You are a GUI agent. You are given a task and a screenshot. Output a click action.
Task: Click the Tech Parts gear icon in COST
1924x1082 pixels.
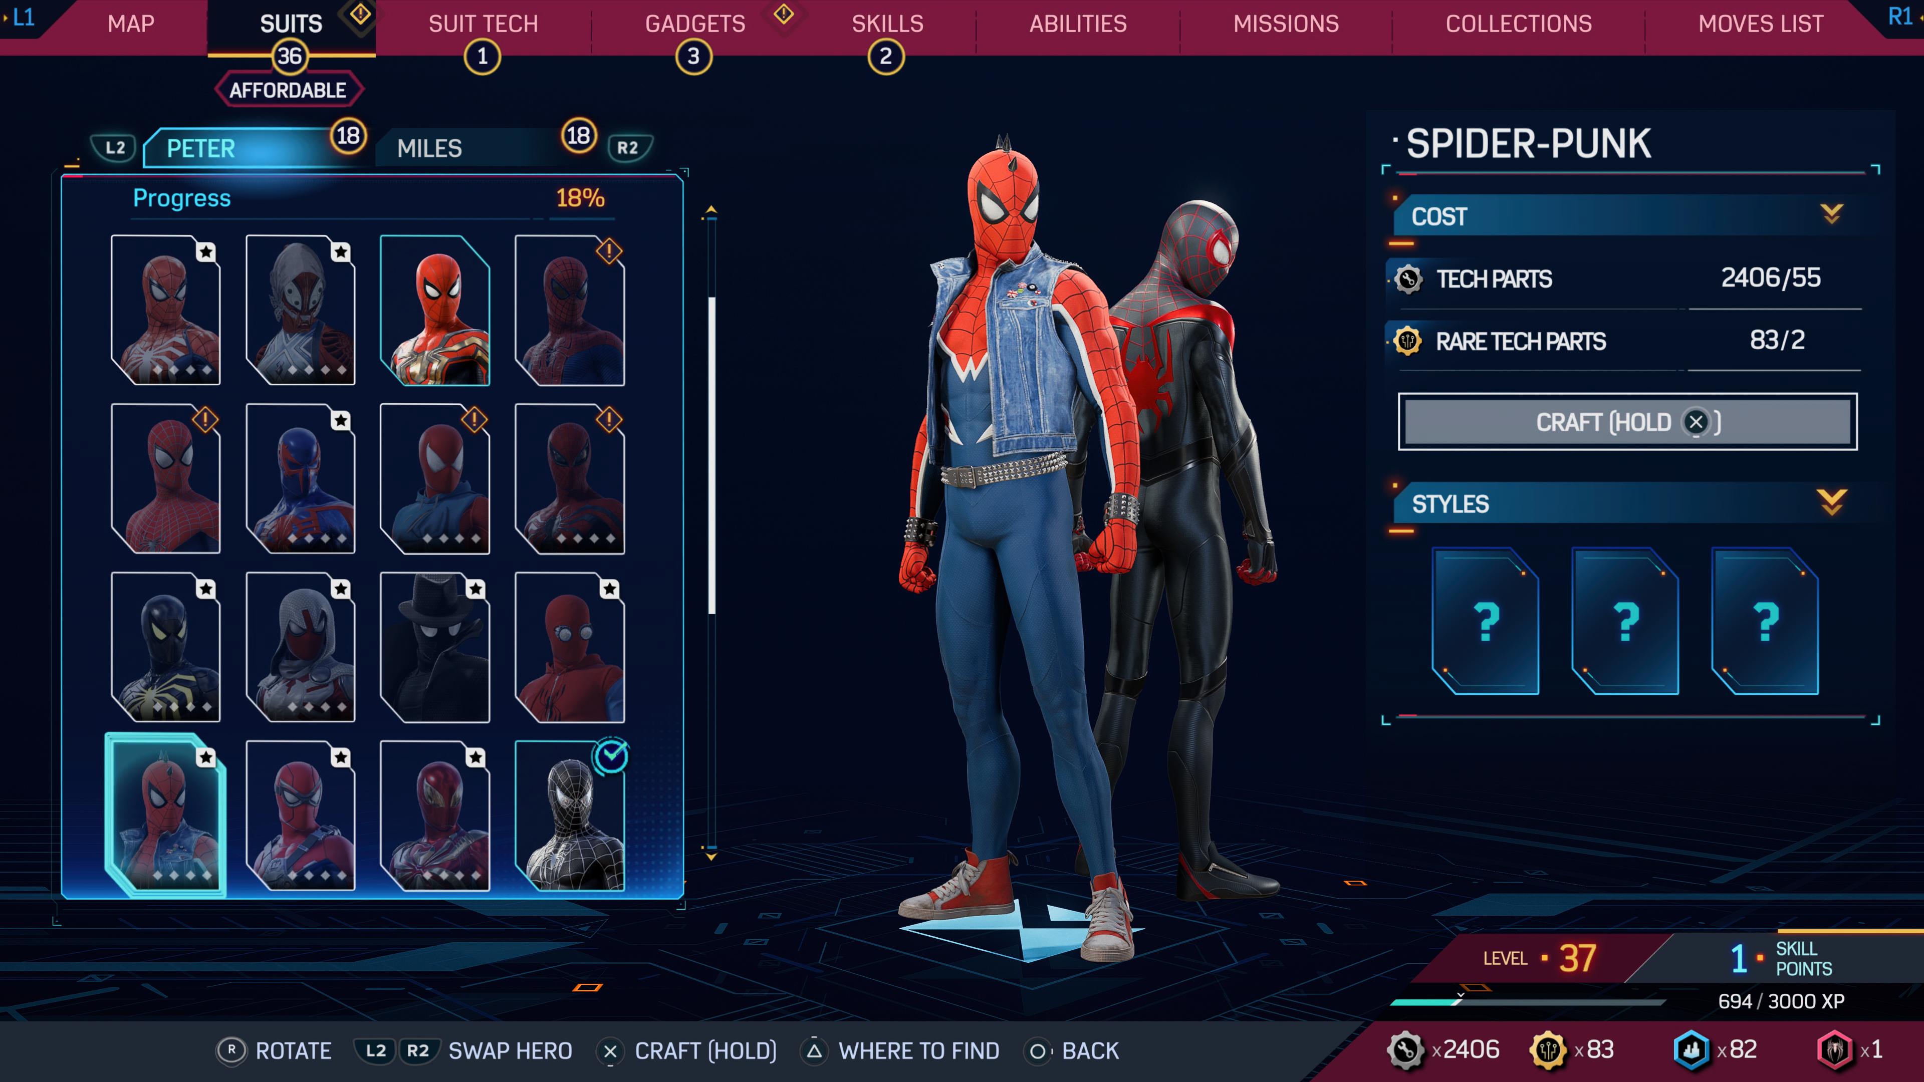1408,280
